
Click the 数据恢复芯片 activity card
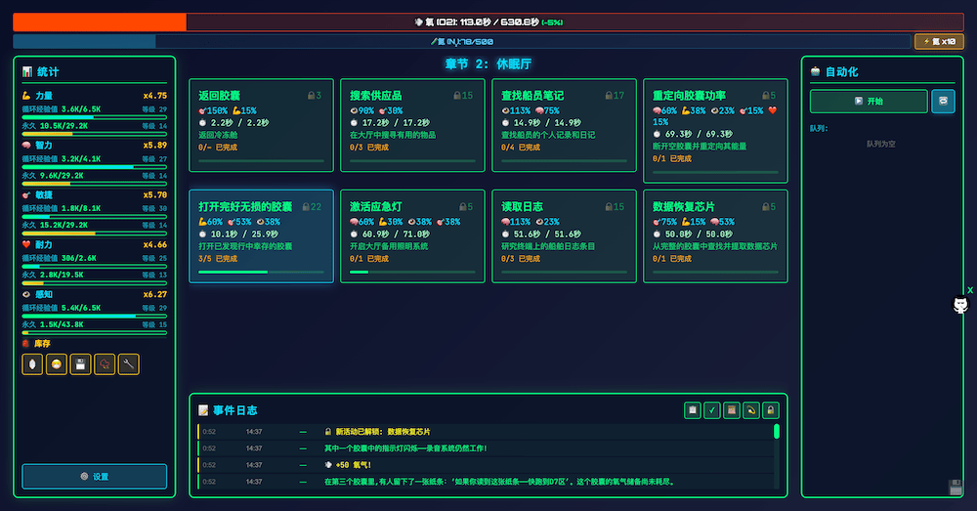point(715,235)
